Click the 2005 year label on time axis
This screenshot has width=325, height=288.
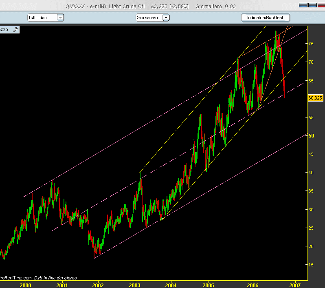[208, 285]
